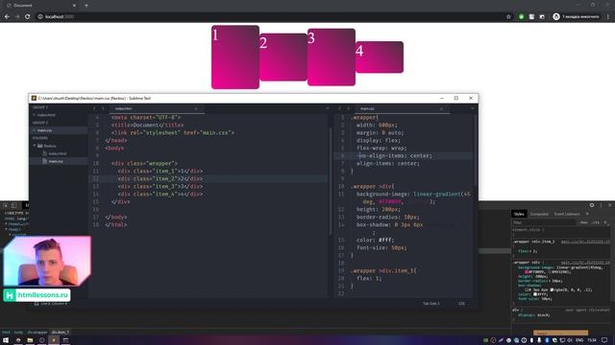This screenshot has width=615, height=345.
Task: Open DevTools settings gear
Action: pyautogui.click(x=592, y=205)
